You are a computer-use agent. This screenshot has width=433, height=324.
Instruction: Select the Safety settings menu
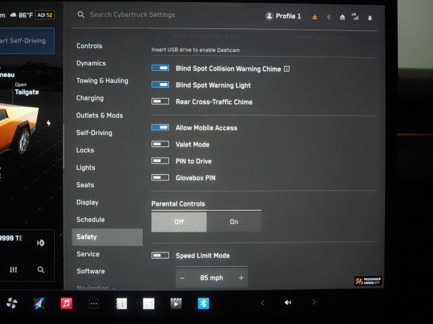108,237
